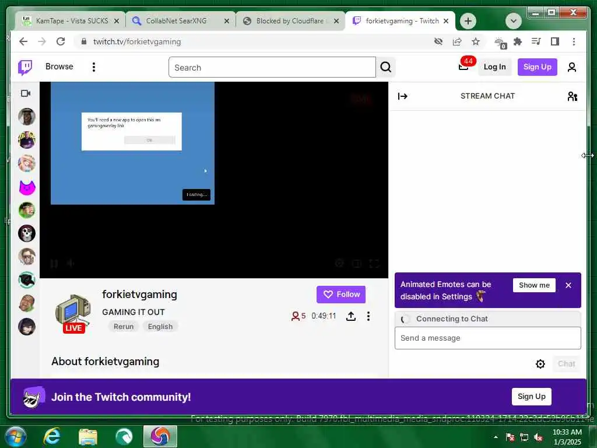The image size is (597, 448).
Task: Click the Log In button
Action: click(x=494, y=67)
